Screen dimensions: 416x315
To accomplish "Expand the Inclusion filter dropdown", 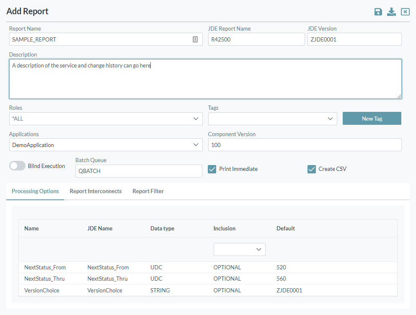I will coord(240,249).
